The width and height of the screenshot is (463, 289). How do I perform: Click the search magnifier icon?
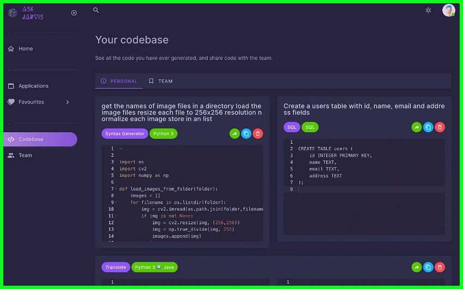coord(96,10)
